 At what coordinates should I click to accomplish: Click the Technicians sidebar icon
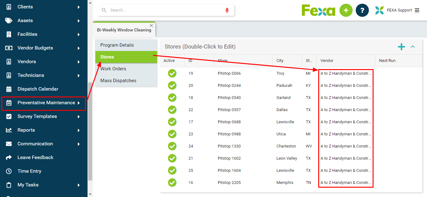click(x=9, y=75)
